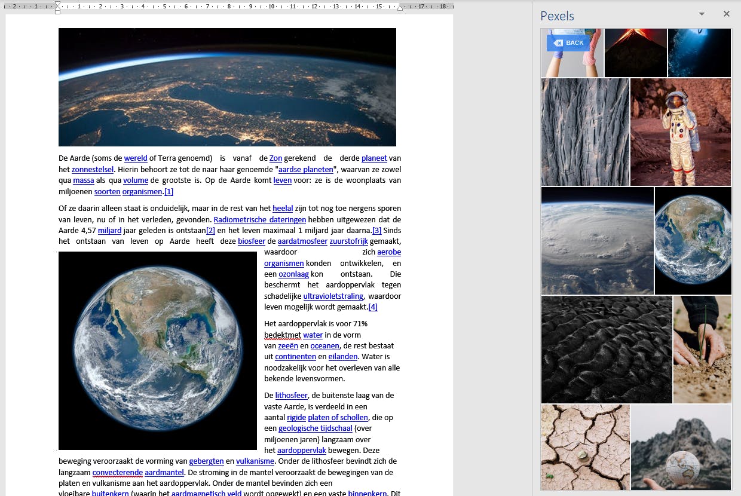Screen dimensions: 741x496
Task: Open the "zonnestelsel" hyperlink
Action: point(93,169)
